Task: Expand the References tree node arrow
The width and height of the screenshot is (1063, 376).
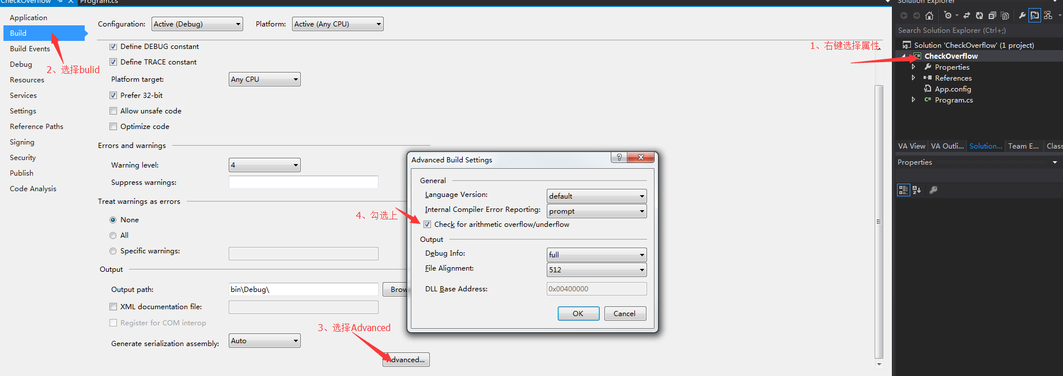Action: 913,78
